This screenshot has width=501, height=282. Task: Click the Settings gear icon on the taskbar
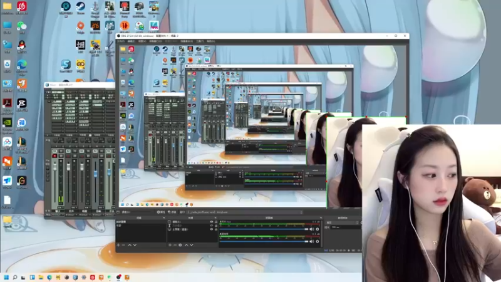click(84, 277)
